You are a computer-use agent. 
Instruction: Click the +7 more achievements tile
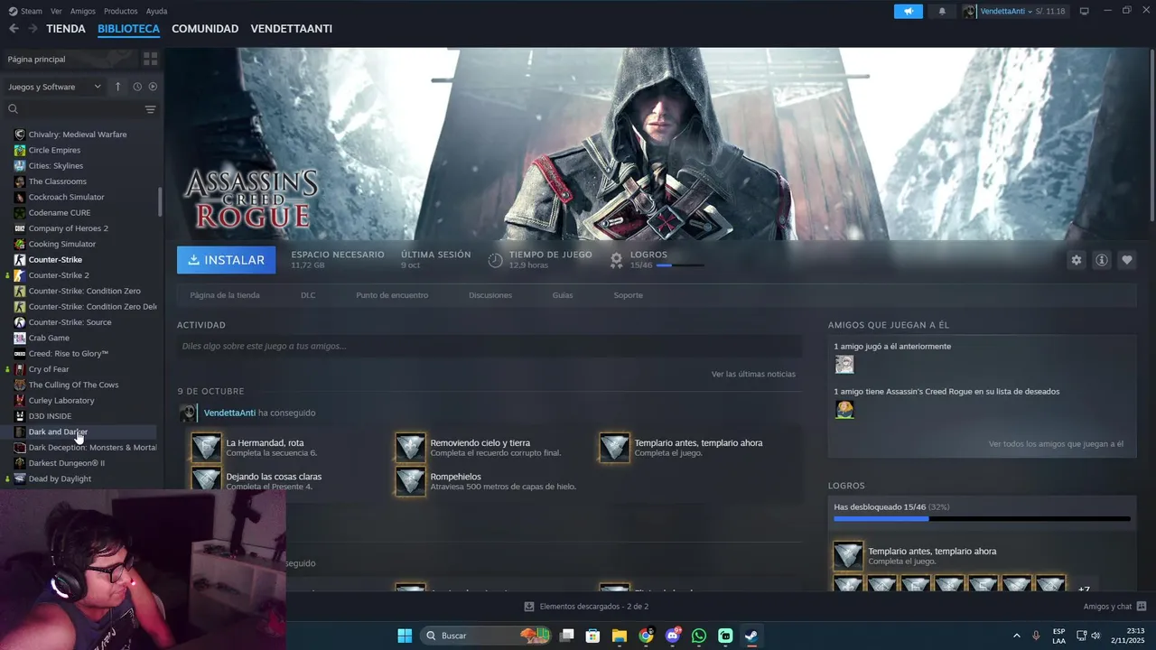coord(1085,585)
